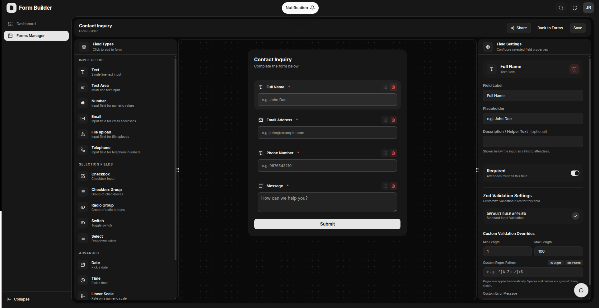599x308 pixels.
Task: Click red trash icon in Field Settings
Action: point(574,69)
